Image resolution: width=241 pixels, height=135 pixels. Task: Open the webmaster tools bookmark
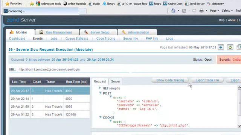[48, 4]
